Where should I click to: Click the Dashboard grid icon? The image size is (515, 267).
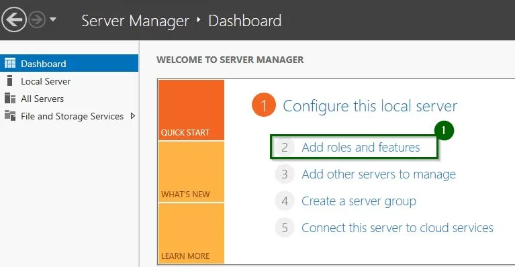10,63
